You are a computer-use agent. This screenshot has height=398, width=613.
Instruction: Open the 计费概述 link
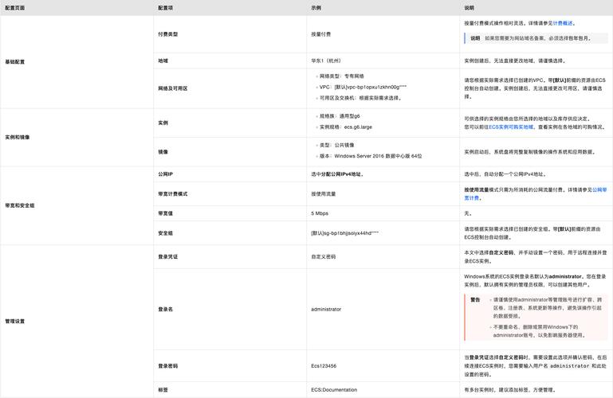point(563,23)
